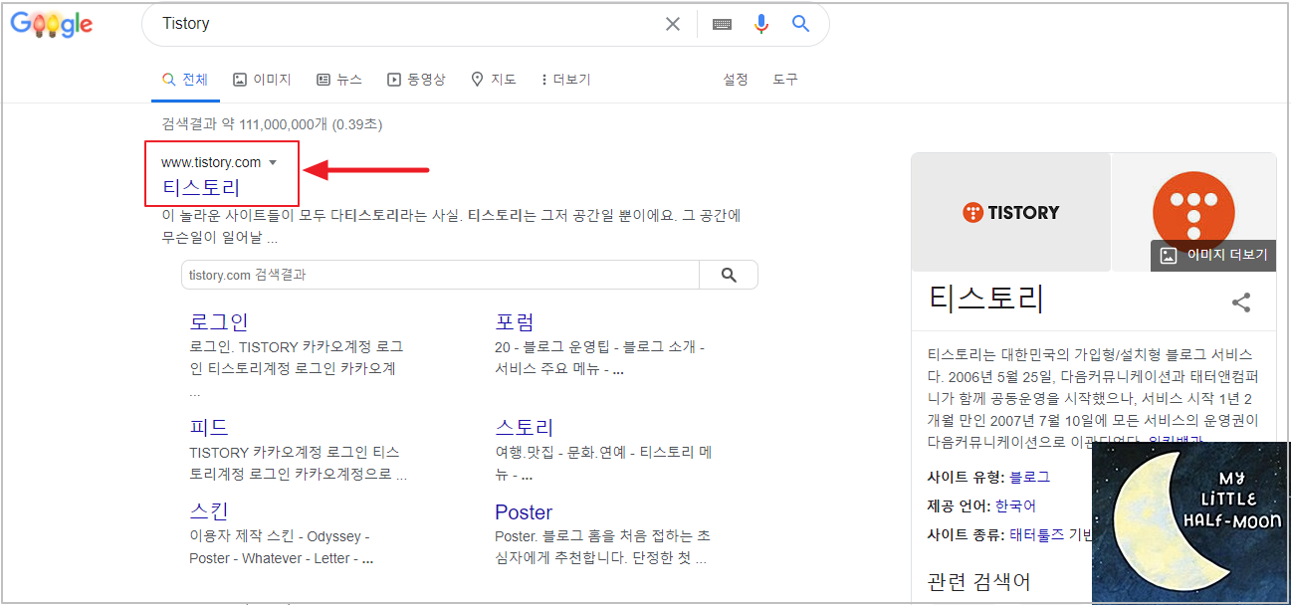Click the Google logo
Screen dimensions: 1291x605
tap(52, 25)
